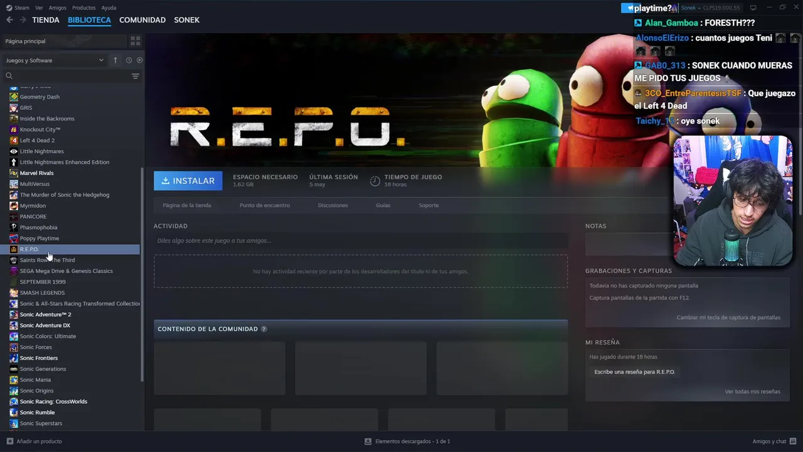Click the GRIS game icon
This screenshot has width=803, height=452.
click(14, 107)
